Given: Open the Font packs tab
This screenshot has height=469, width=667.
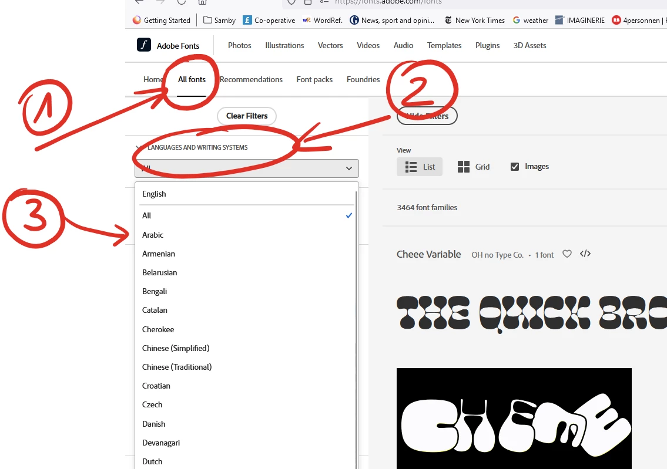Looking at the screenshot, I should coord(314,79).
